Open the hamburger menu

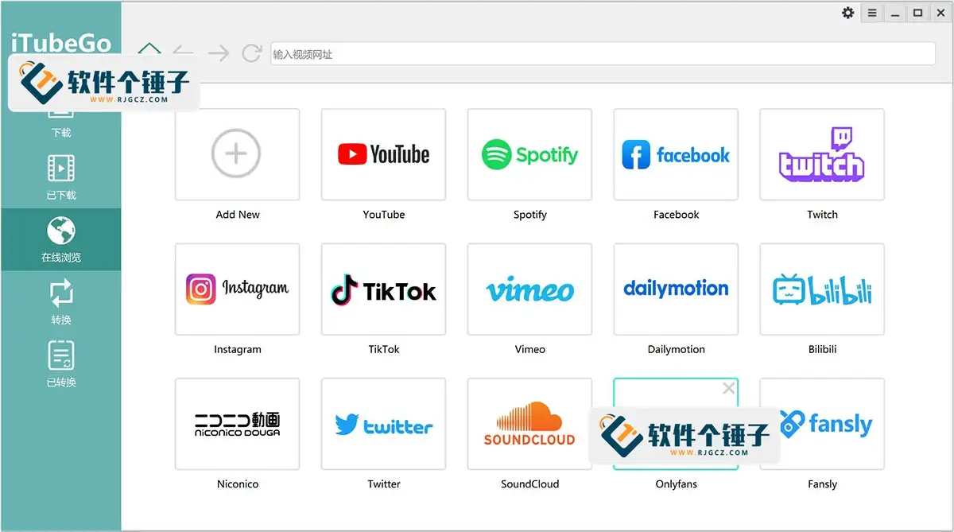click(x=871, y=12)
